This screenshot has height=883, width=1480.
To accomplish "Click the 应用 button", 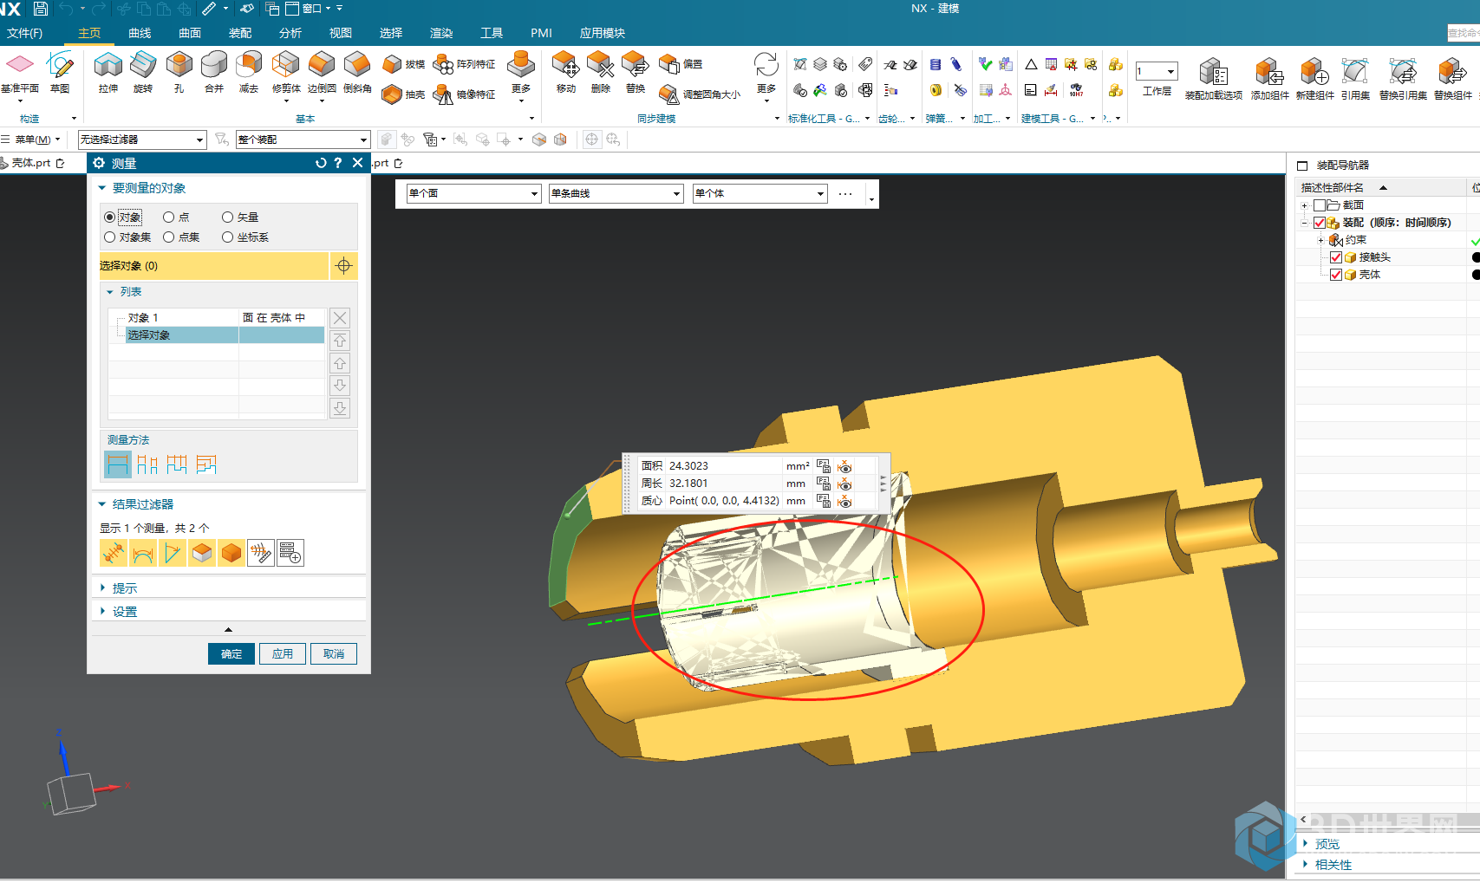I will [283, 654].
